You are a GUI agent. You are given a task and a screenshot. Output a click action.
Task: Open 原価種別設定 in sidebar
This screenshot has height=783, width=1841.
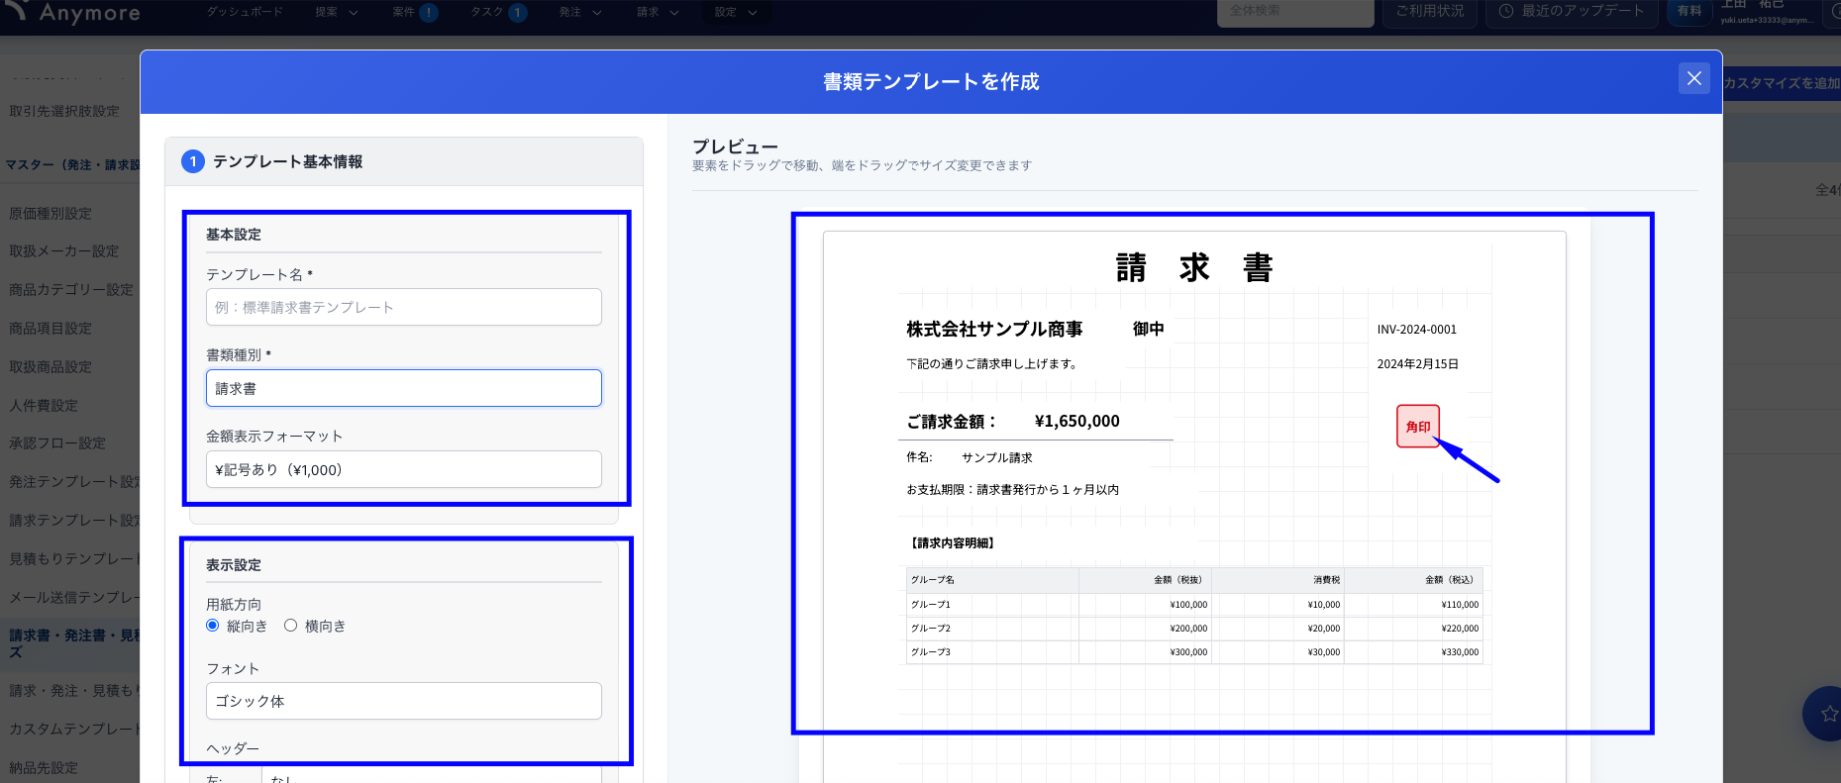pos(51,213)
